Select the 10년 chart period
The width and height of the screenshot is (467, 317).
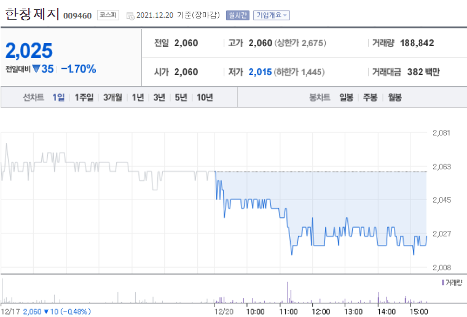(x=205, y=97)
